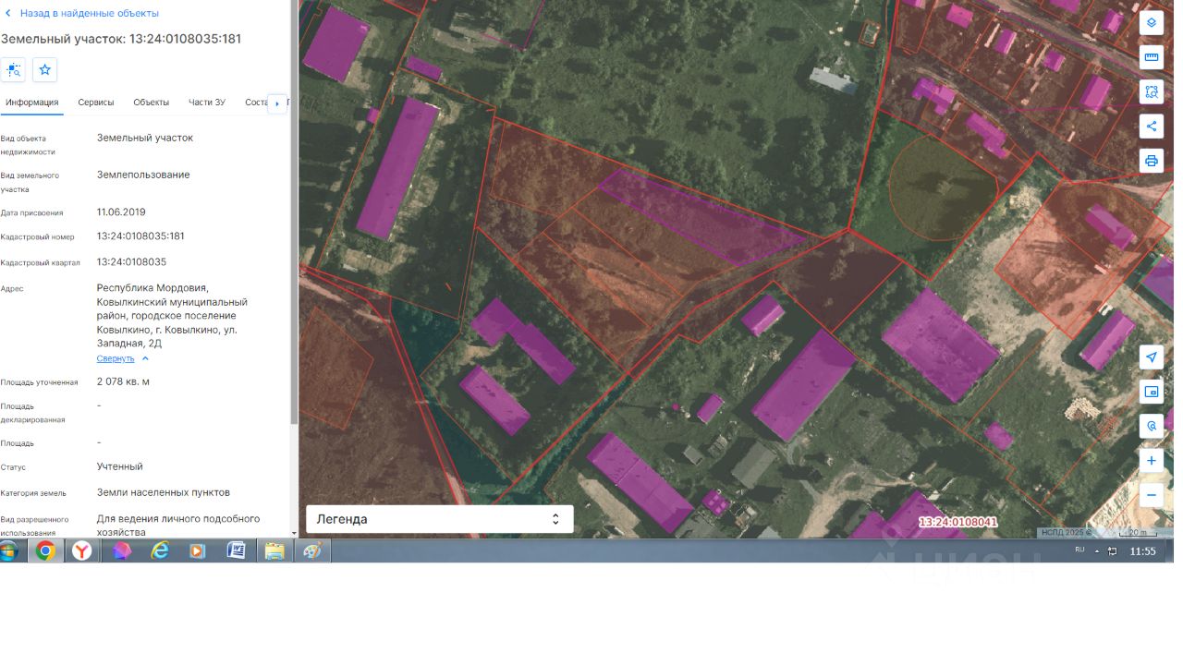This screenshot has height=665, width=1183.
Task: Open Google Chrome from the taskbar
Action: pyautogui.click(x=45, y=551)
